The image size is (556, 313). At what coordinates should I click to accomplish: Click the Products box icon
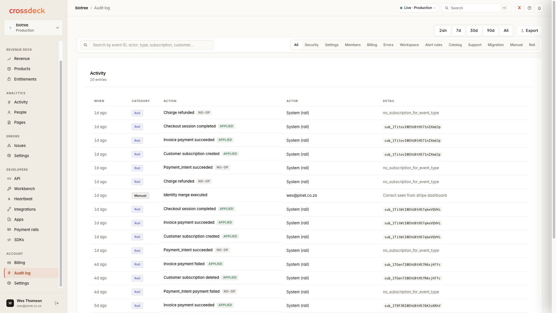9,69
